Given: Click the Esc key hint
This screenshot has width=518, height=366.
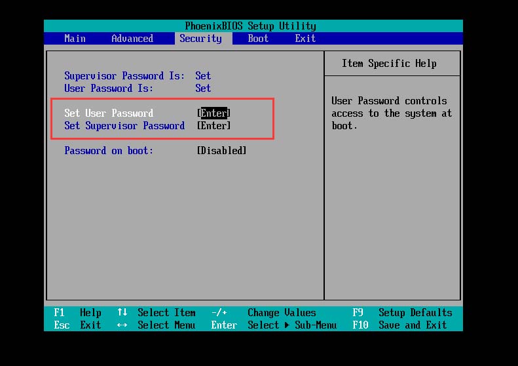Looking at the screenshot, I should [x=62, y=325].
